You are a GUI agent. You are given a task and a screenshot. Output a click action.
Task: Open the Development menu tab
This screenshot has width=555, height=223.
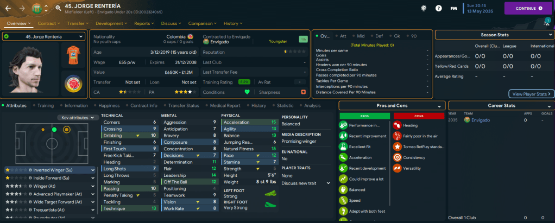pyautogui.click(x=111, y=23)
